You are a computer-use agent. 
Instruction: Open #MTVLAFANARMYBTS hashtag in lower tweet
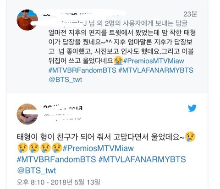[x=142, y=159]
